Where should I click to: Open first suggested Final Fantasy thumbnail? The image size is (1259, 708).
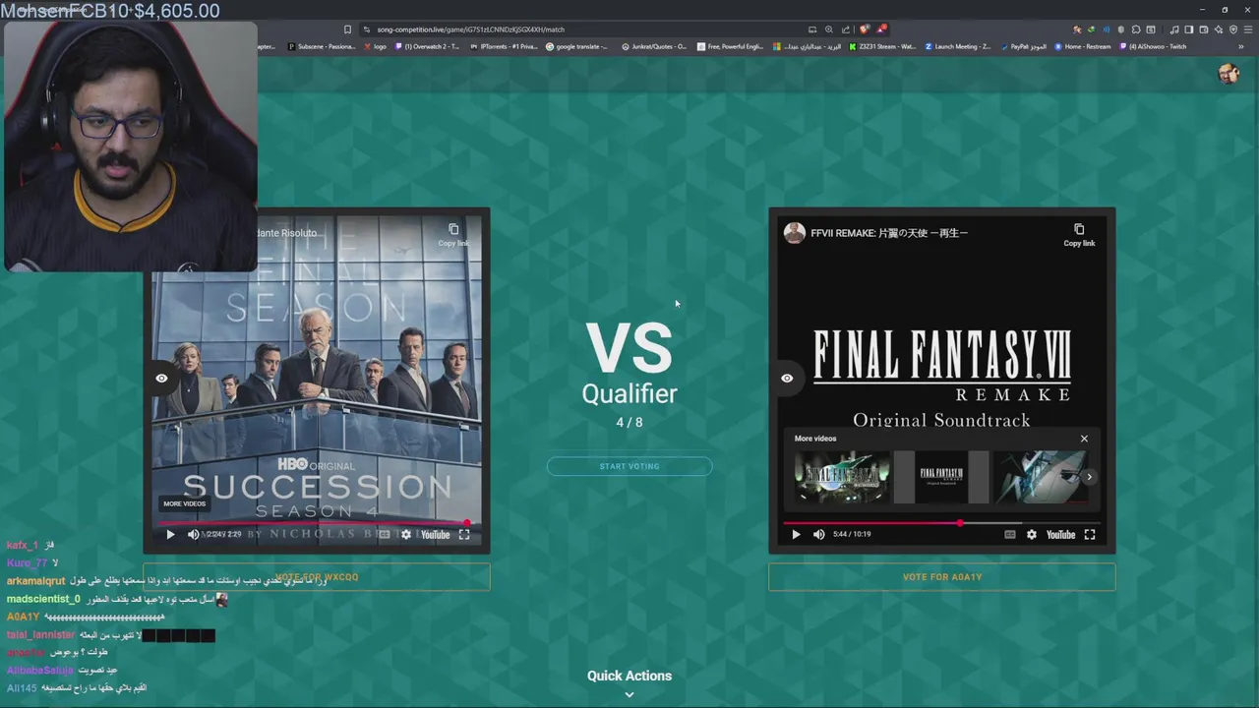click(x=842, y=477)
